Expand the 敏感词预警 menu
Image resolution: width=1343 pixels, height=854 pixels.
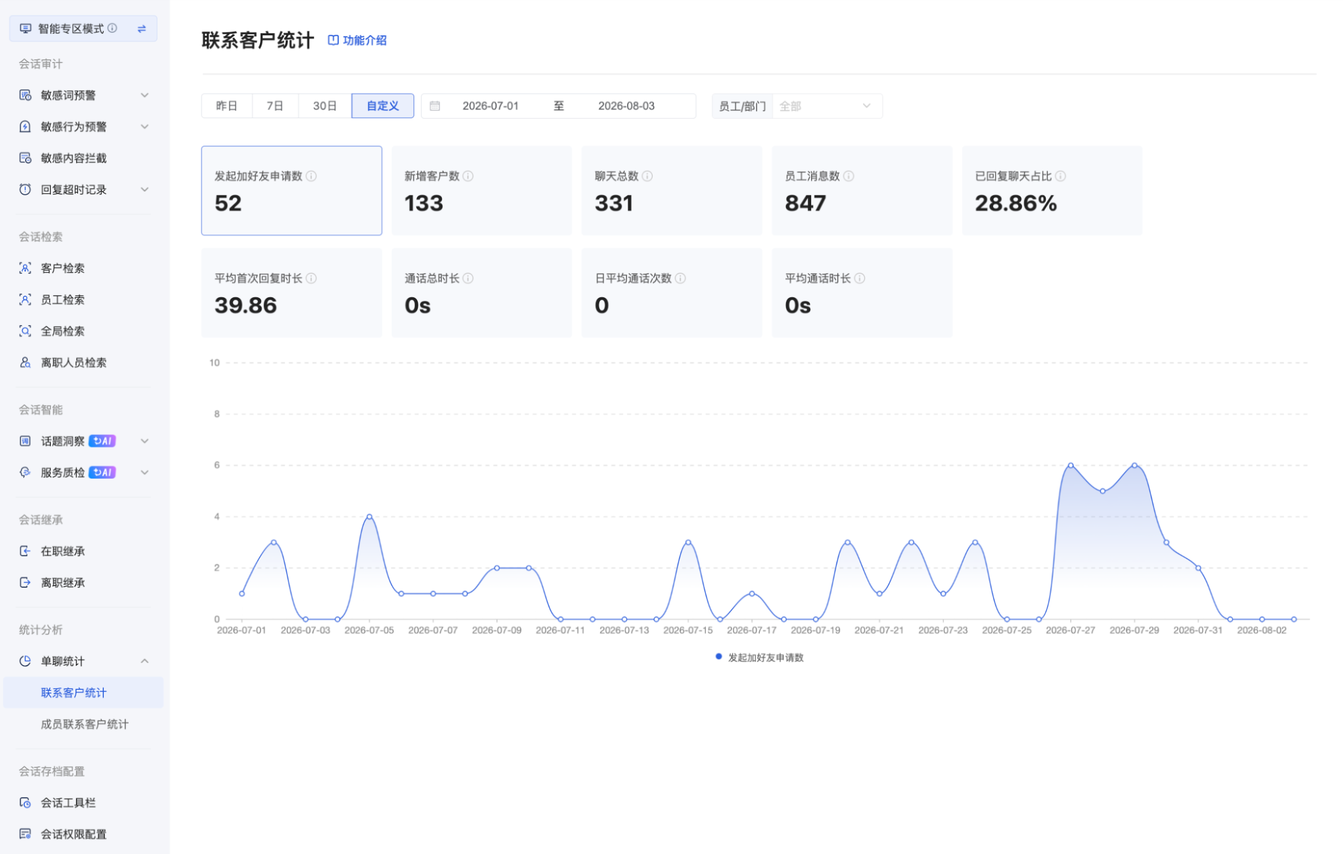click(144, 95)
